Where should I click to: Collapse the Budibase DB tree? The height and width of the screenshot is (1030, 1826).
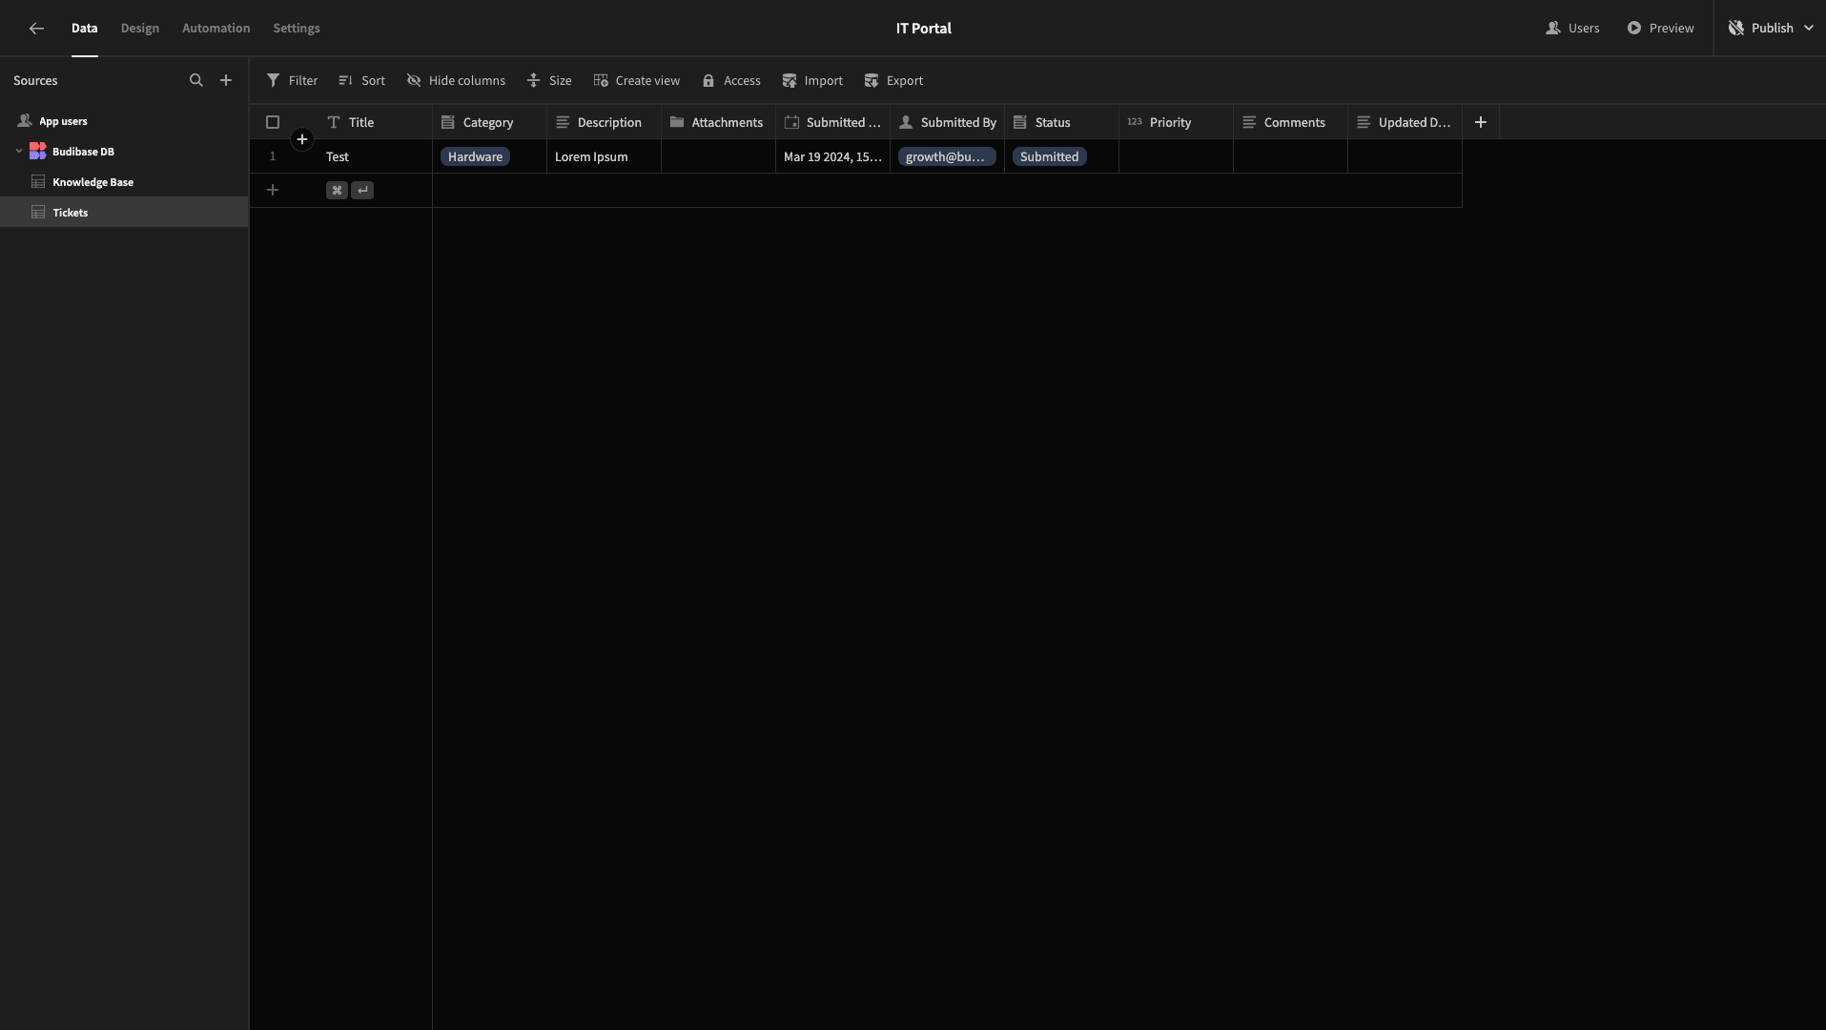pyautogui.click(x=19, y=151)
